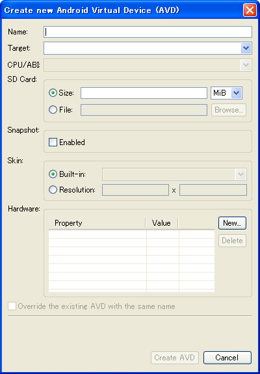260x374 pixels.
Task: Open the CPU/ABI dropdown
Action: coord(148,65)
